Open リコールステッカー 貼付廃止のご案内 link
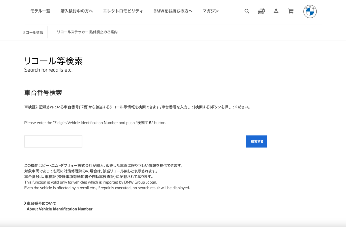Screen dimensions: 346x227 coord(87,32)
